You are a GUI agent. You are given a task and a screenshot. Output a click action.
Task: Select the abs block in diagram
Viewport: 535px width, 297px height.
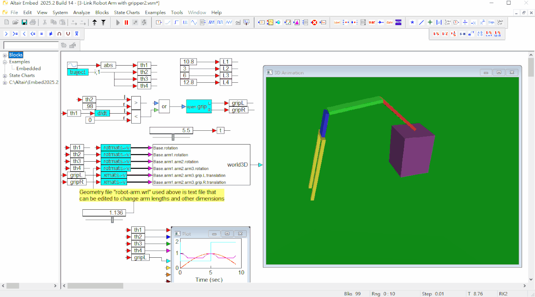[x=108, y=65]
